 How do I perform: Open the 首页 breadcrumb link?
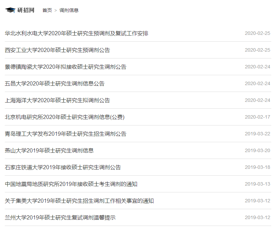(47, 10)
